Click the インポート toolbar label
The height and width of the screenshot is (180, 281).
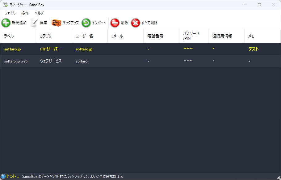click(x=99, y=23)
